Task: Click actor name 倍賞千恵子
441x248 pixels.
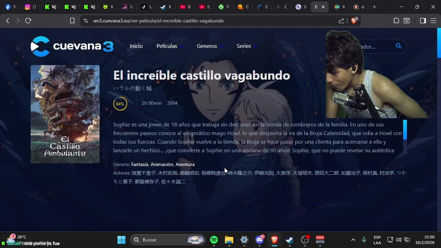Action: point(144,173)
